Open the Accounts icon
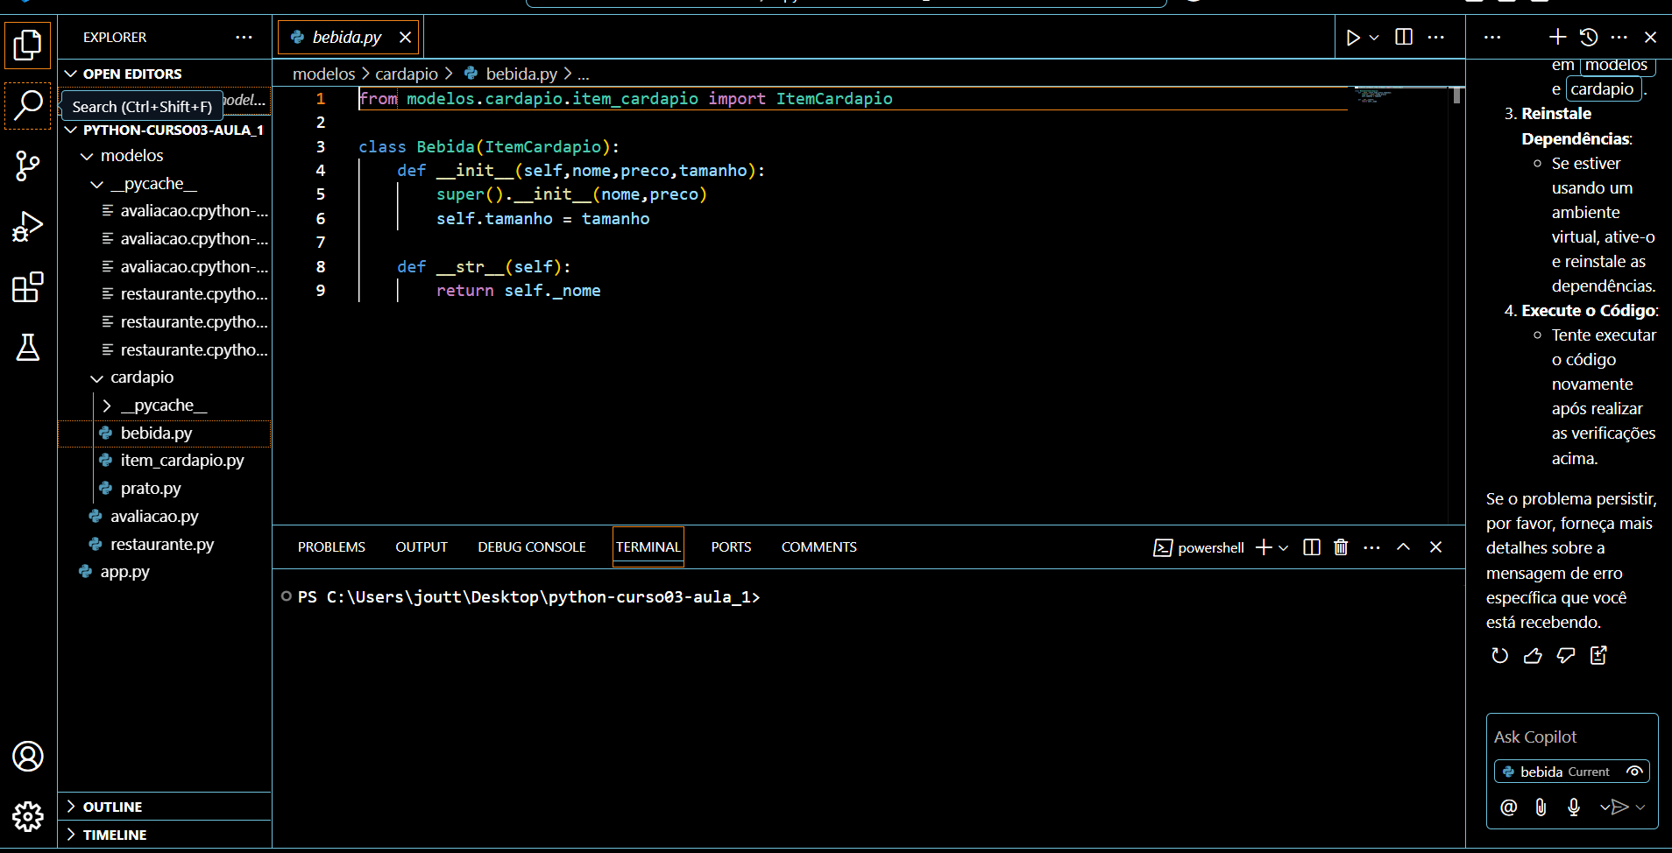Viewport: 1672px width, 853px height. (x=28, y=756)
